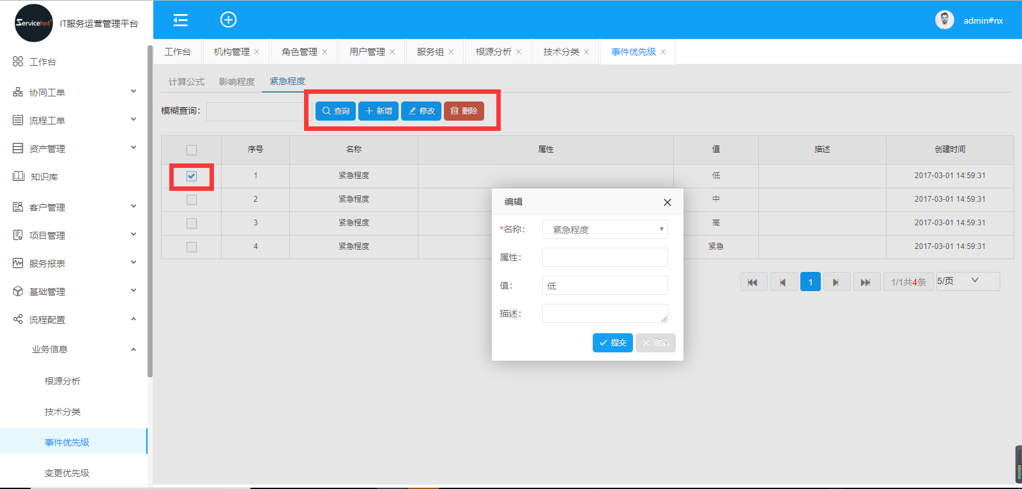Click the 提交 button in the dialog
Screen dimensions: 1022x489
(x=612, y=343)
